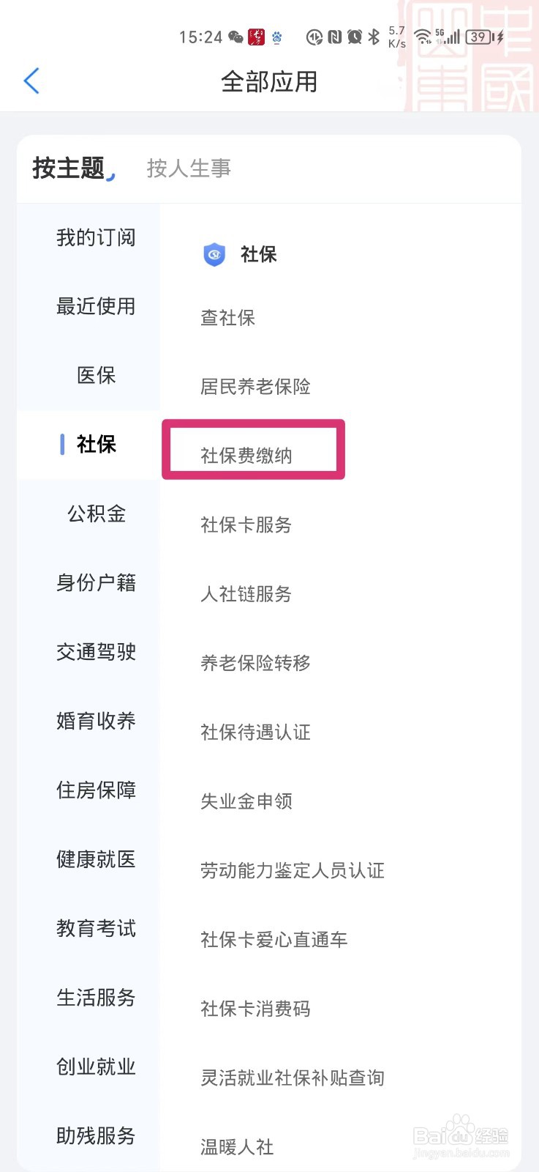
Task: Tap the WeChat icon in the status bar
Action: [235, 35]
